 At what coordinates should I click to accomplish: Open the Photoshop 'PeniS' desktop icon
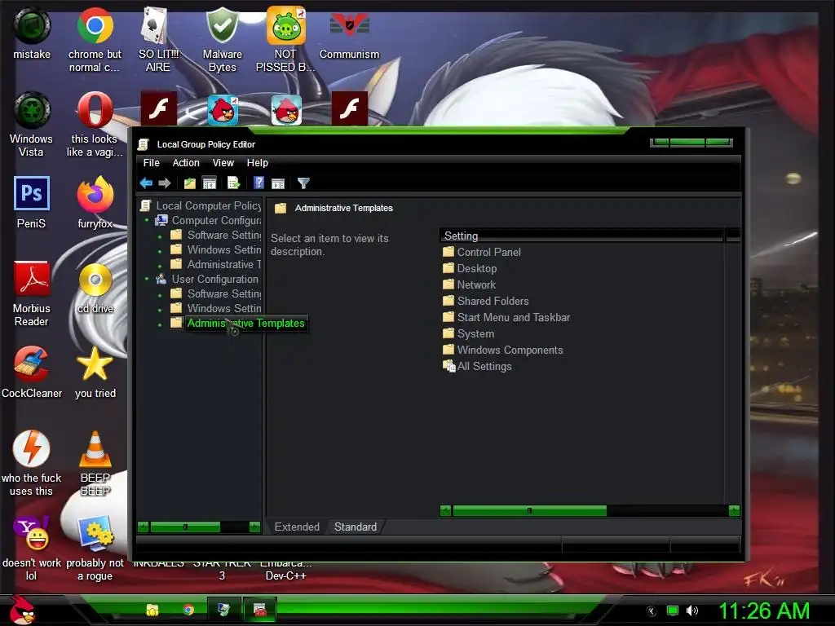tap(32, 203)
